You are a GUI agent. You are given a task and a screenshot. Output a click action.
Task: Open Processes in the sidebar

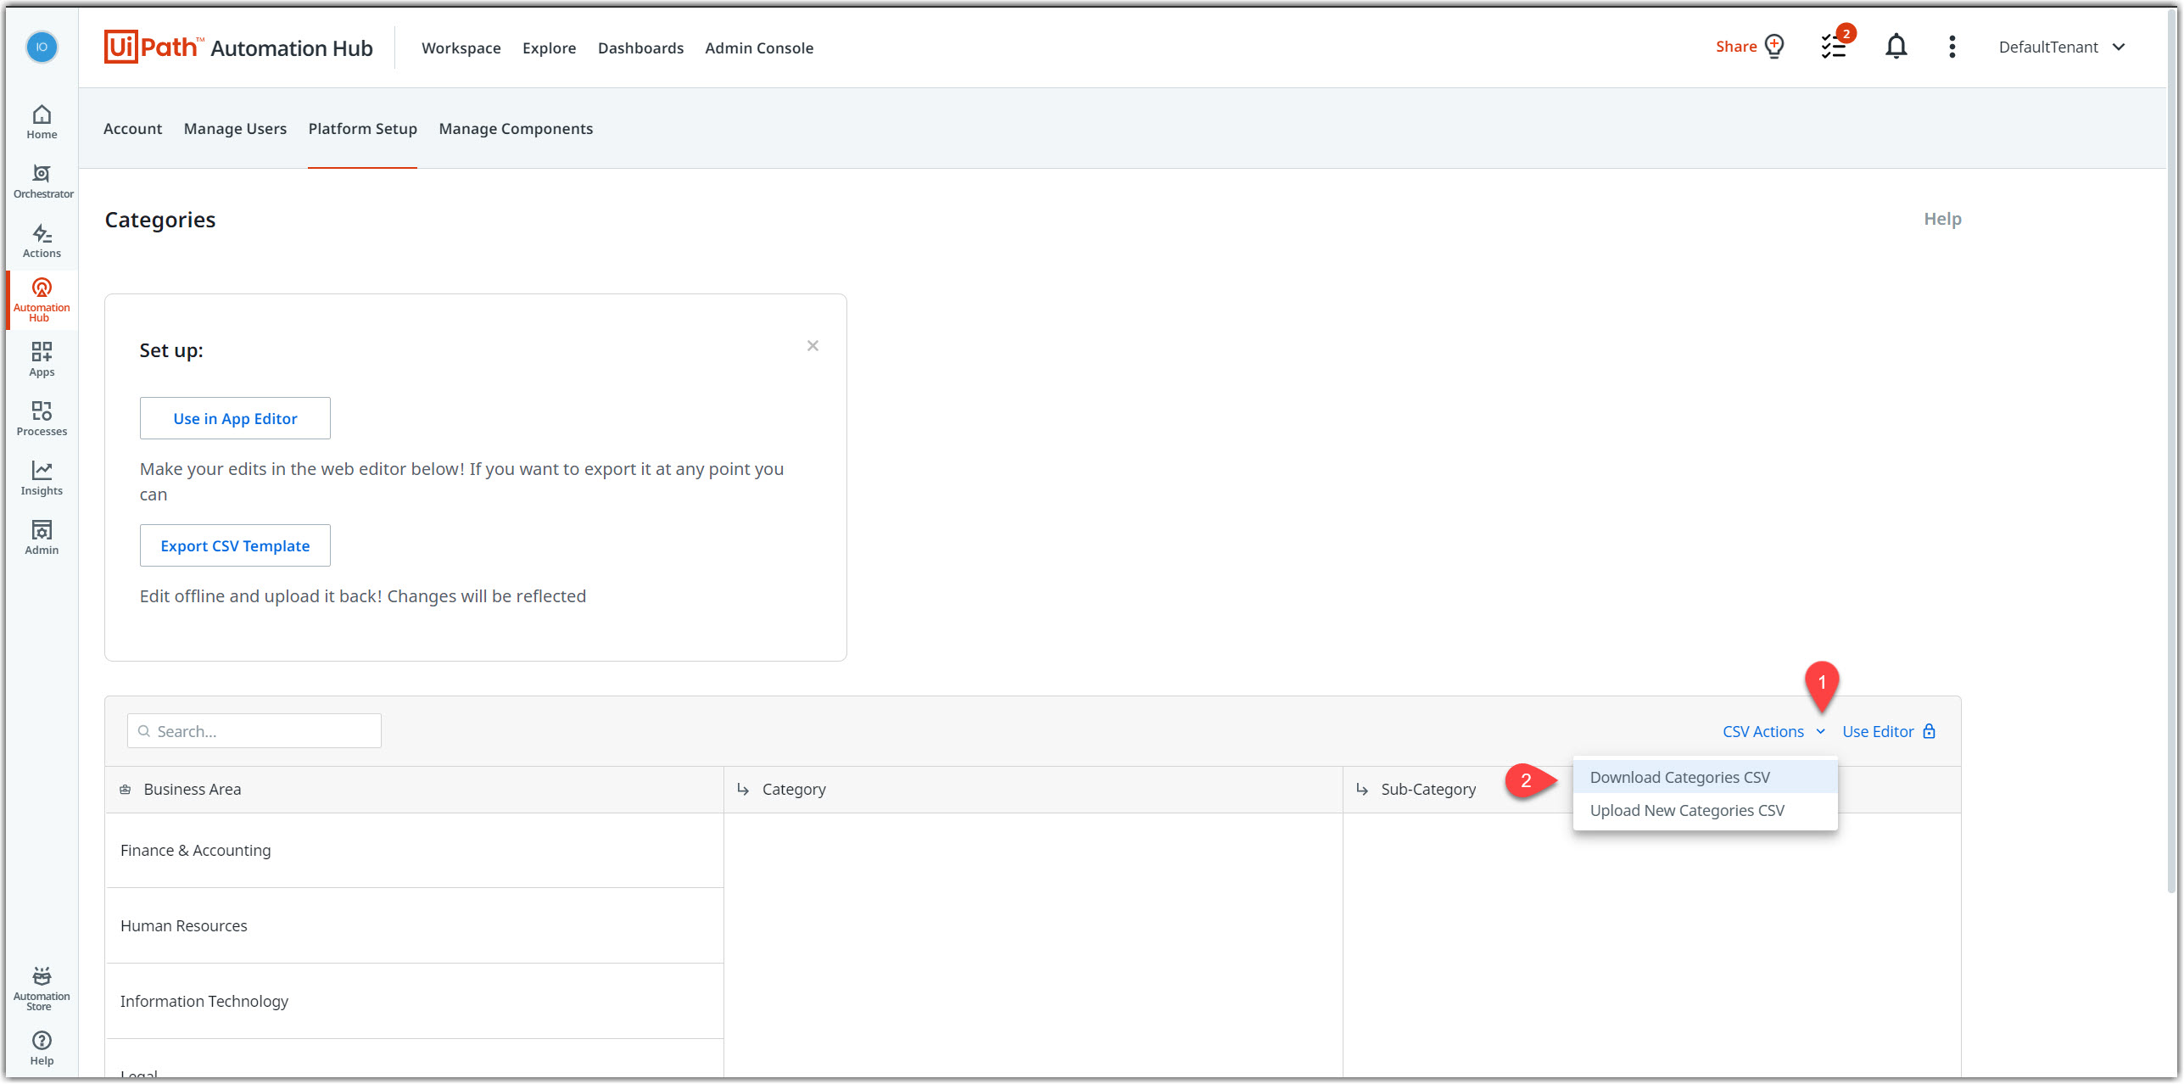pos(42,419)
